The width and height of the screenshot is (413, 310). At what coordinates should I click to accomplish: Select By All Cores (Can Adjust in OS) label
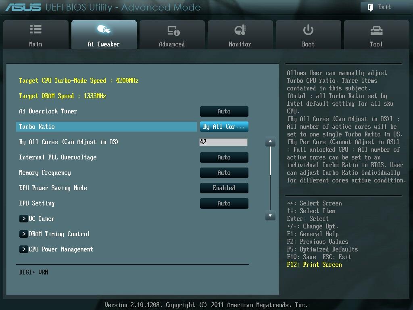pyautogui.click(x=69, y=142)
